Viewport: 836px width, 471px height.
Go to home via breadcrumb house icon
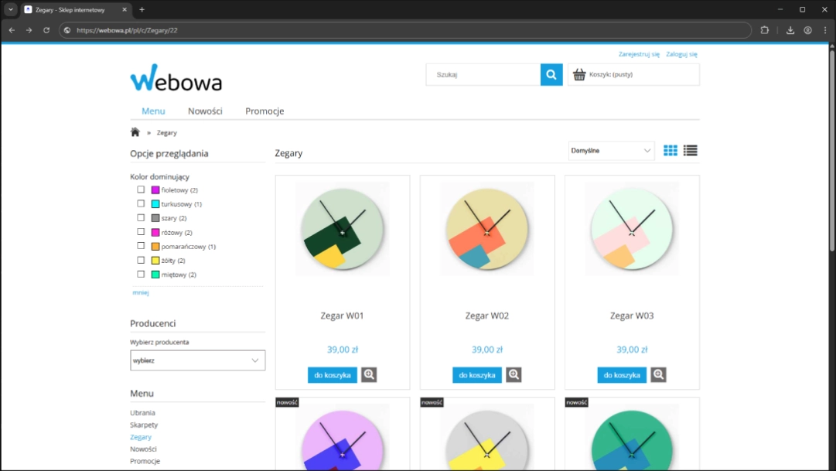[x=135, y=132]
